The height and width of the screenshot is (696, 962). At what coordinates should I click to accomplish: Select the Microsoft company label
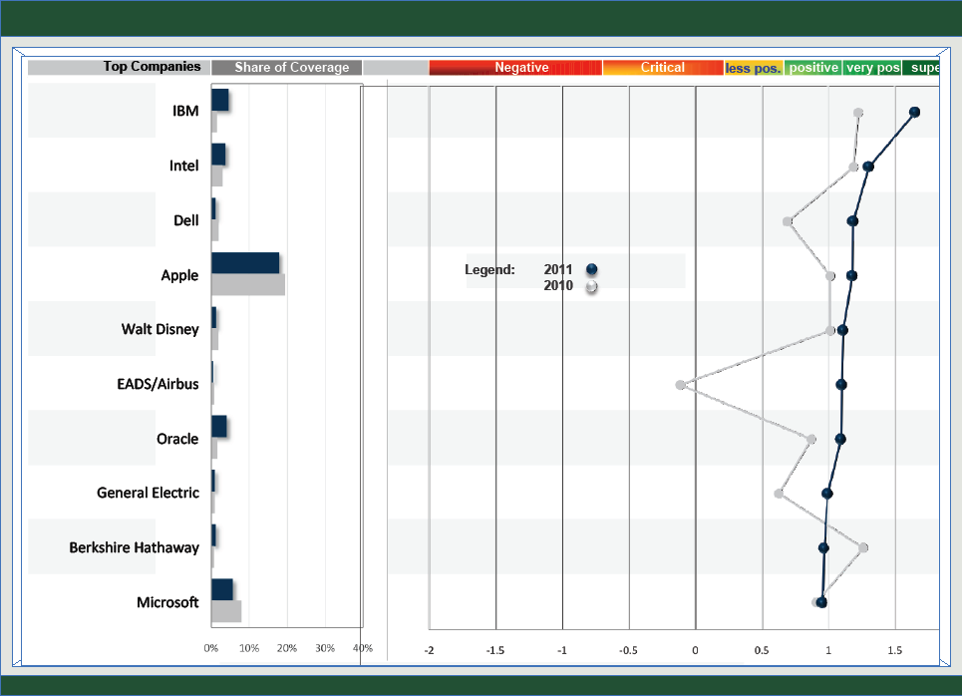tap(167, 602)
